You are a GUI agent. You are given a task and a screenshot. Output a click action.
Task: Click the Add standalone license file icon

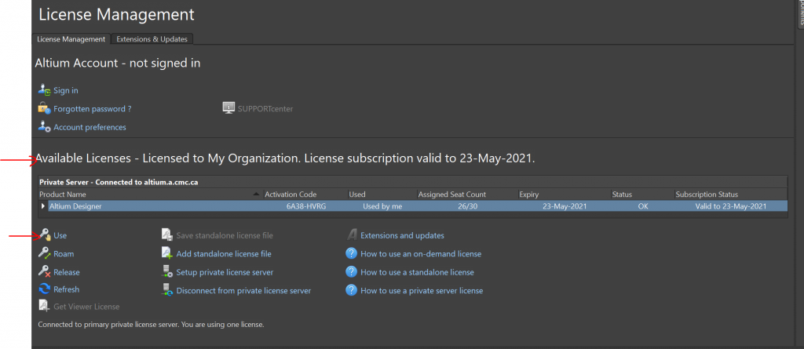[167, 253]
